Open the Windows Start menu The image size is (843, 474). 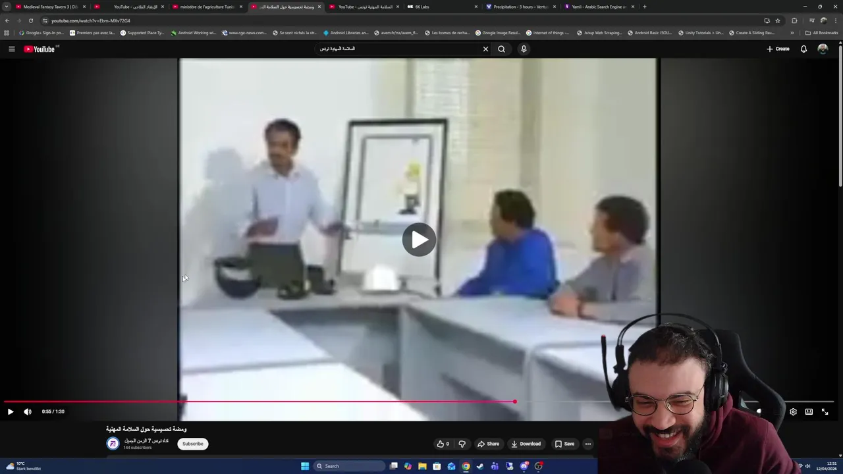coord(305,466)
